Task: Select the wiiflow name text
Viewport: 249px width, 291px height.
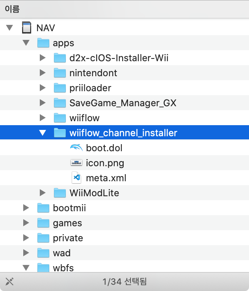Action: pos(85,118)
